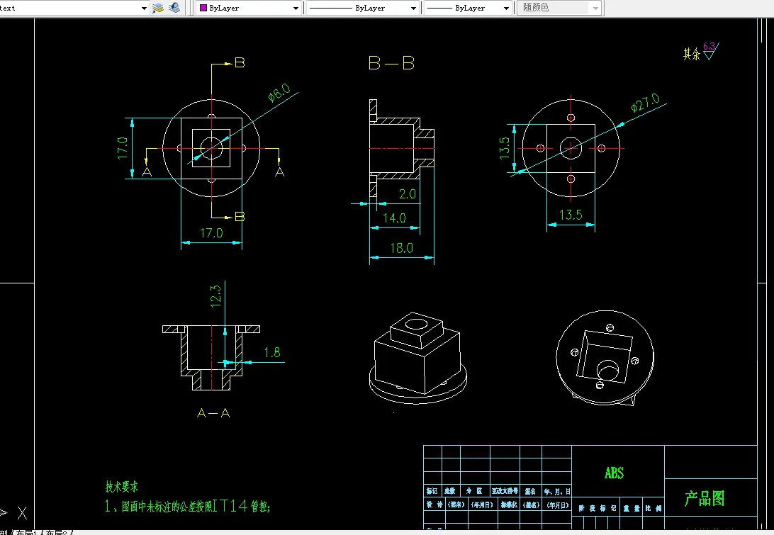Click the 比例 cell in the title block
The height and width of the screenshot is (535, 774).
pyautogui.click(x=653, y=508)
